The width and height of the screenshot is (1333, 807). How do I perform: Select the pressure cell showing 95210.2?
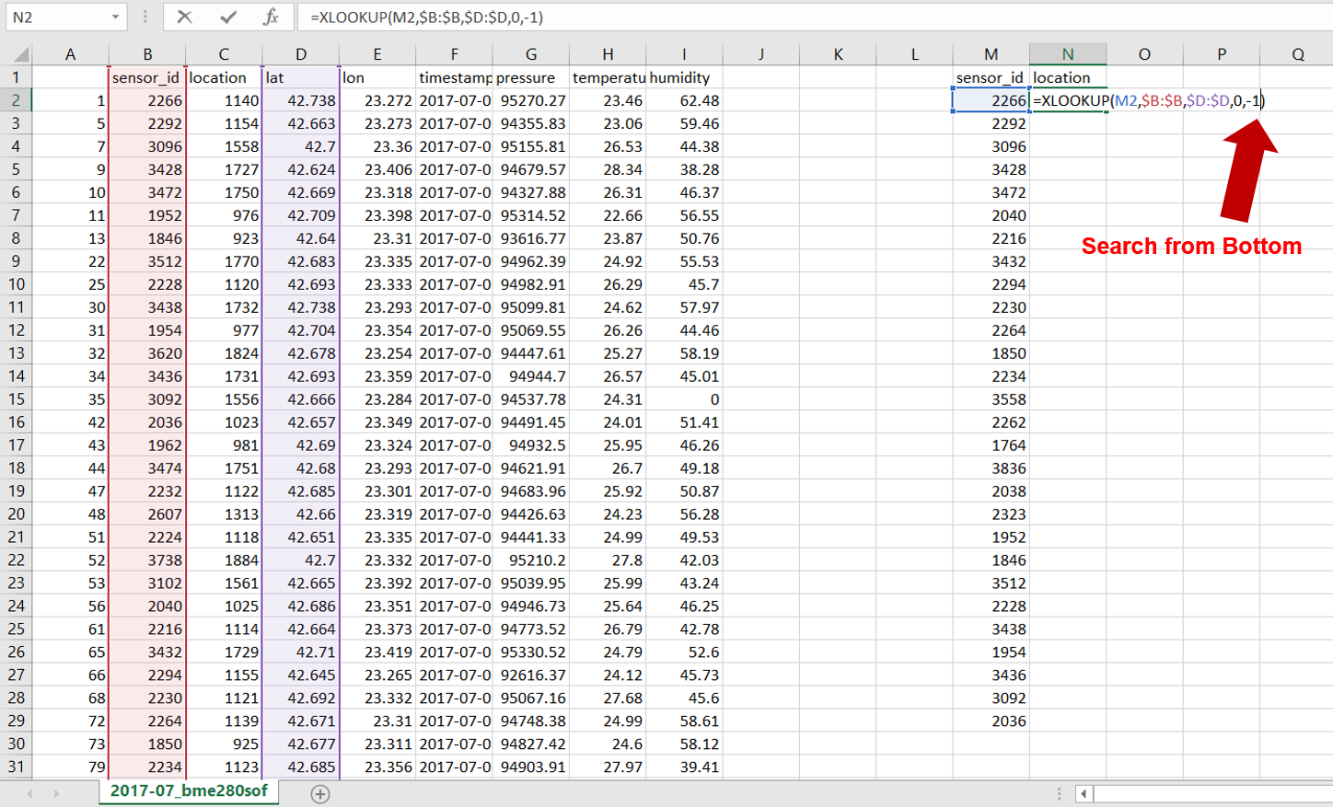tap(531, 560)
